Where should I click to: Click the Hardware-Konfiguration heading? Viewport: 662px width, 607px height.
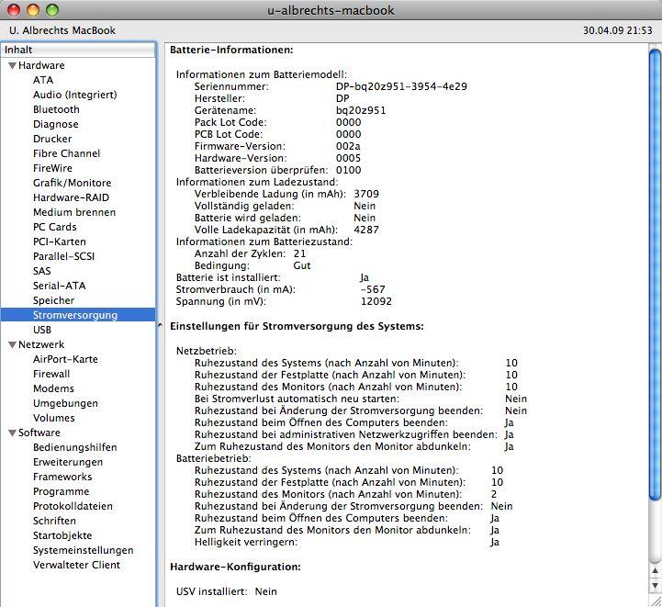tap(236, 567)
